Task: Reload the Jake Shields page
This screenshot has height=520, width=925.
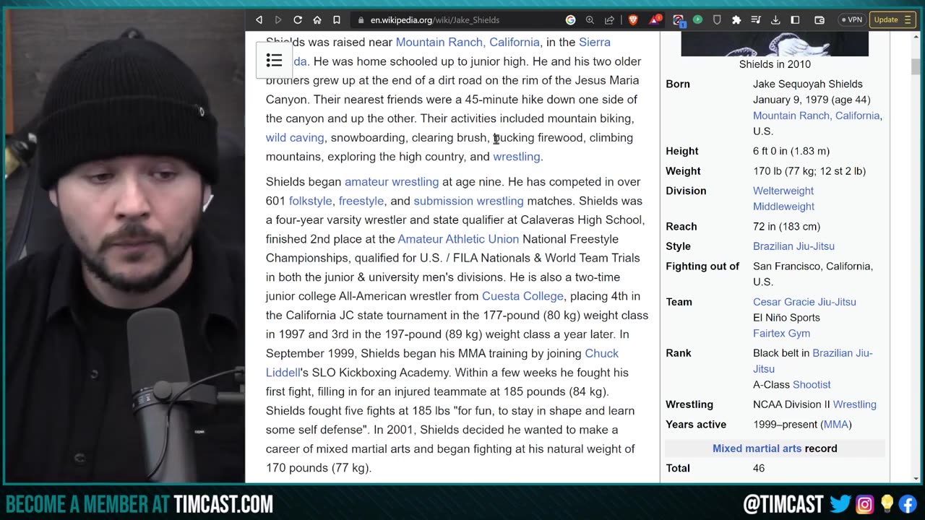Action: (x=298, y=20)
